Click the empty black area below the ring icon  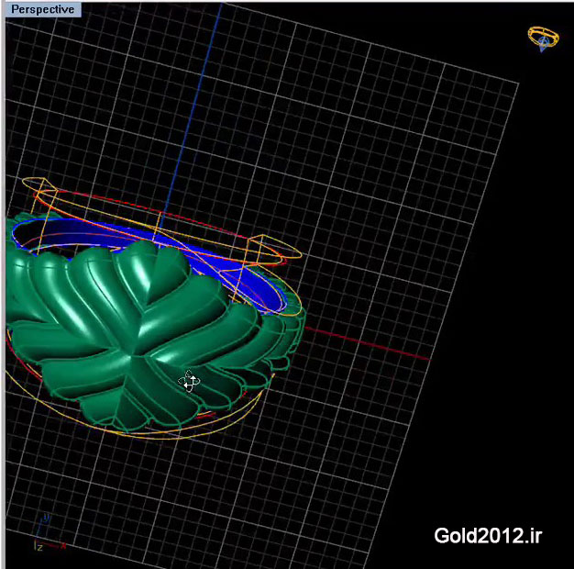point(543,184)
